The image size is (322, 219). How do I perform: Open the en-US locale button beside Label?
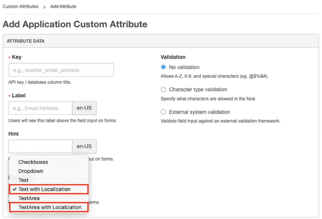click(x=84, y=108)
